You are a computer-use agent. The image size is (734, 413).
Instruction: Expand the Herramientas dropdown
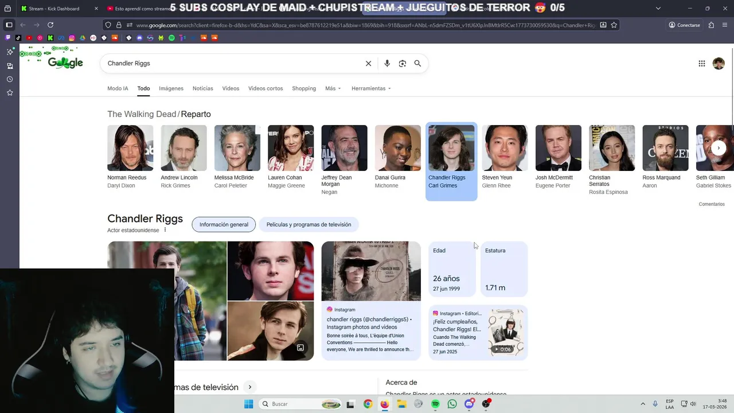(371, 88)
